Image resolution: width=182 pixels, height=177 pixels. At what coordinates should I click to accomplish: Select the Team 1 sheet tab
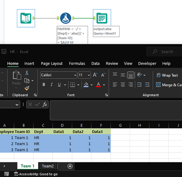28,166
